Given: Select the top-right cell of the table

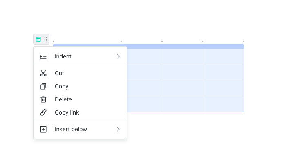Looking at the screenshot, I should click(x=223, y=56).
